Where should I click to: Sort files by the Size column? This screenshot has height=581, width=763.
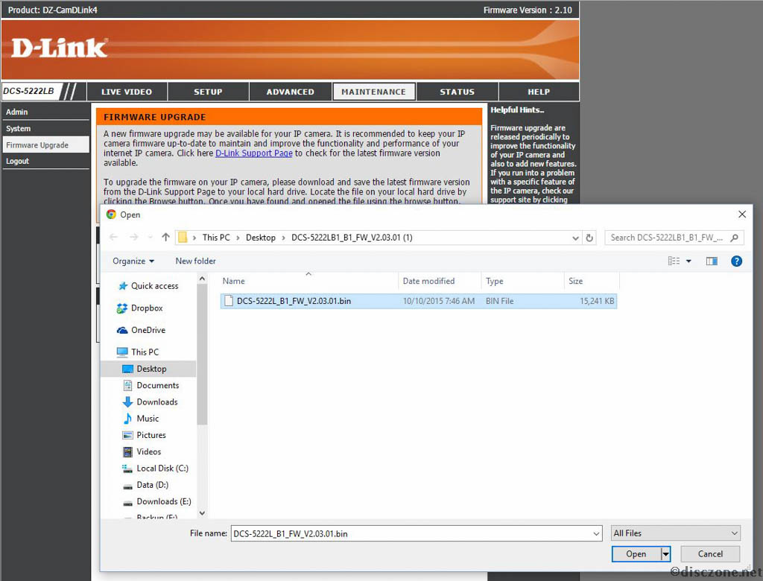pos(592,281)
